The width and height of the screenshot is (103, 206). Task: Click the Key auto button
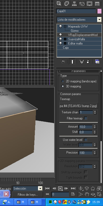tap(6, 189)
